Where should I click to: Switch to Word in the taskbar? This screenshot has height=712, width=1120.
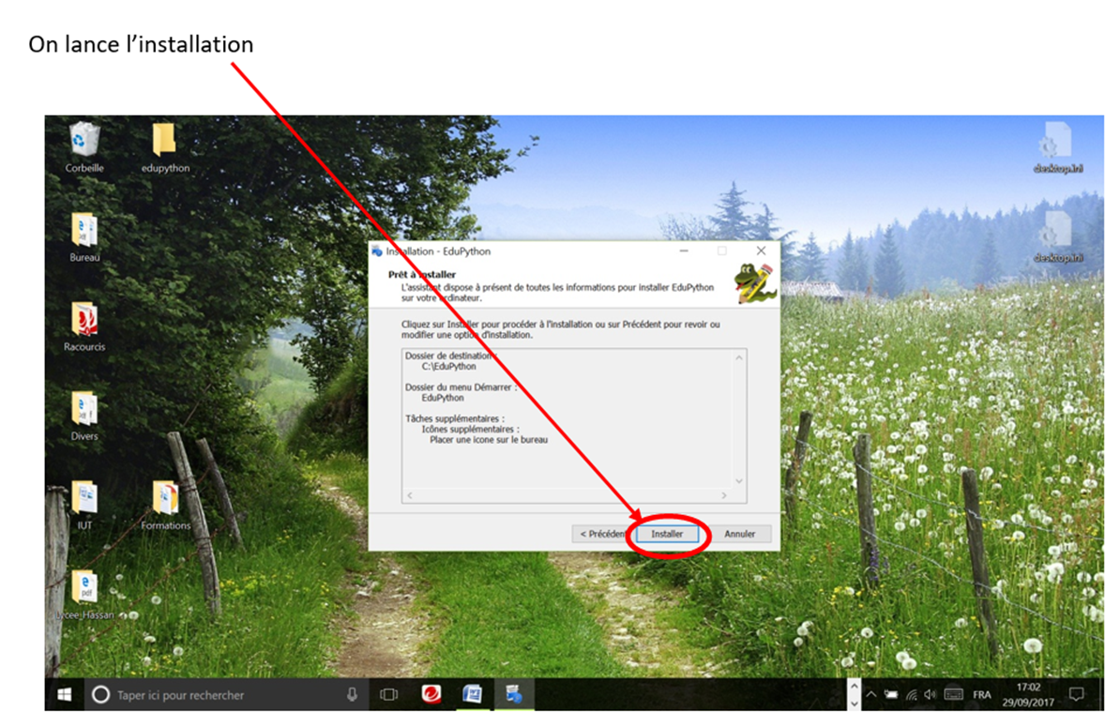(473, 695)
